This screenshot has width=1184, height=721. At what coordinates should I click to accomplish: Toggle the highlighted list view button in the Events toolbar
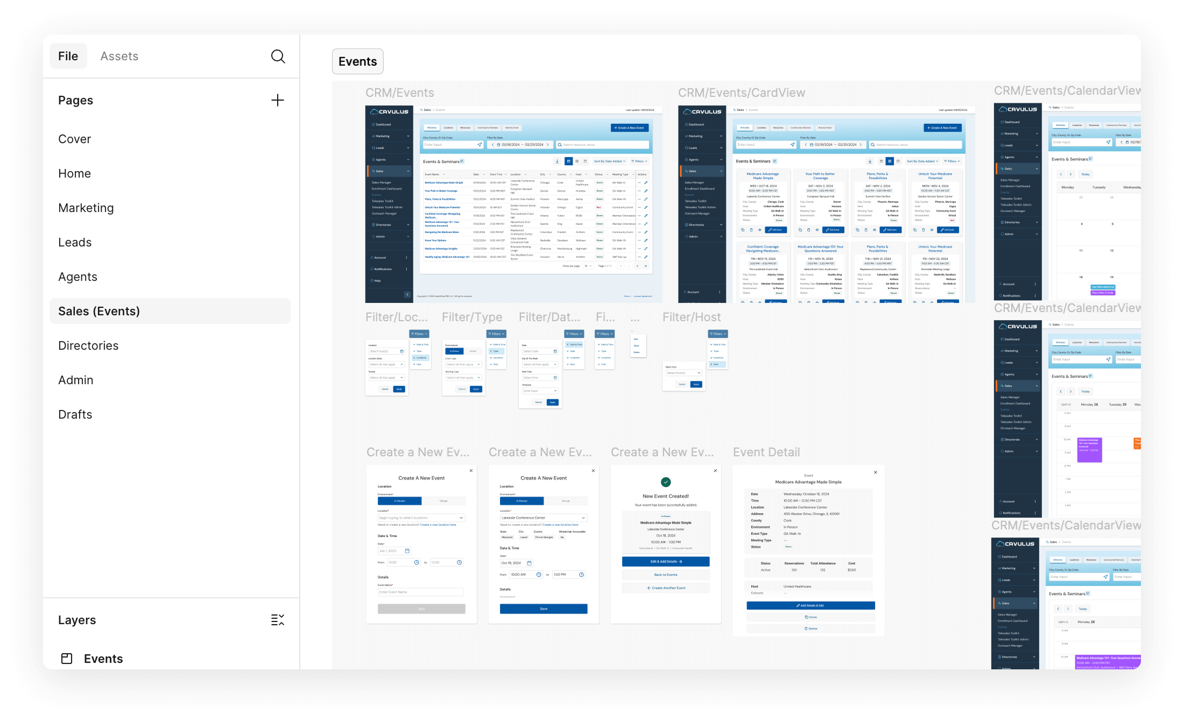pos(568,161)
